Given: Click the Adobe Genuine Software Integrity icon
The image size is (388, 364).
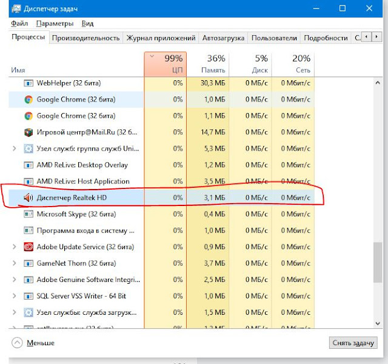Looking at the screenshot, I should pyautogui.click(x=28, y=280).
